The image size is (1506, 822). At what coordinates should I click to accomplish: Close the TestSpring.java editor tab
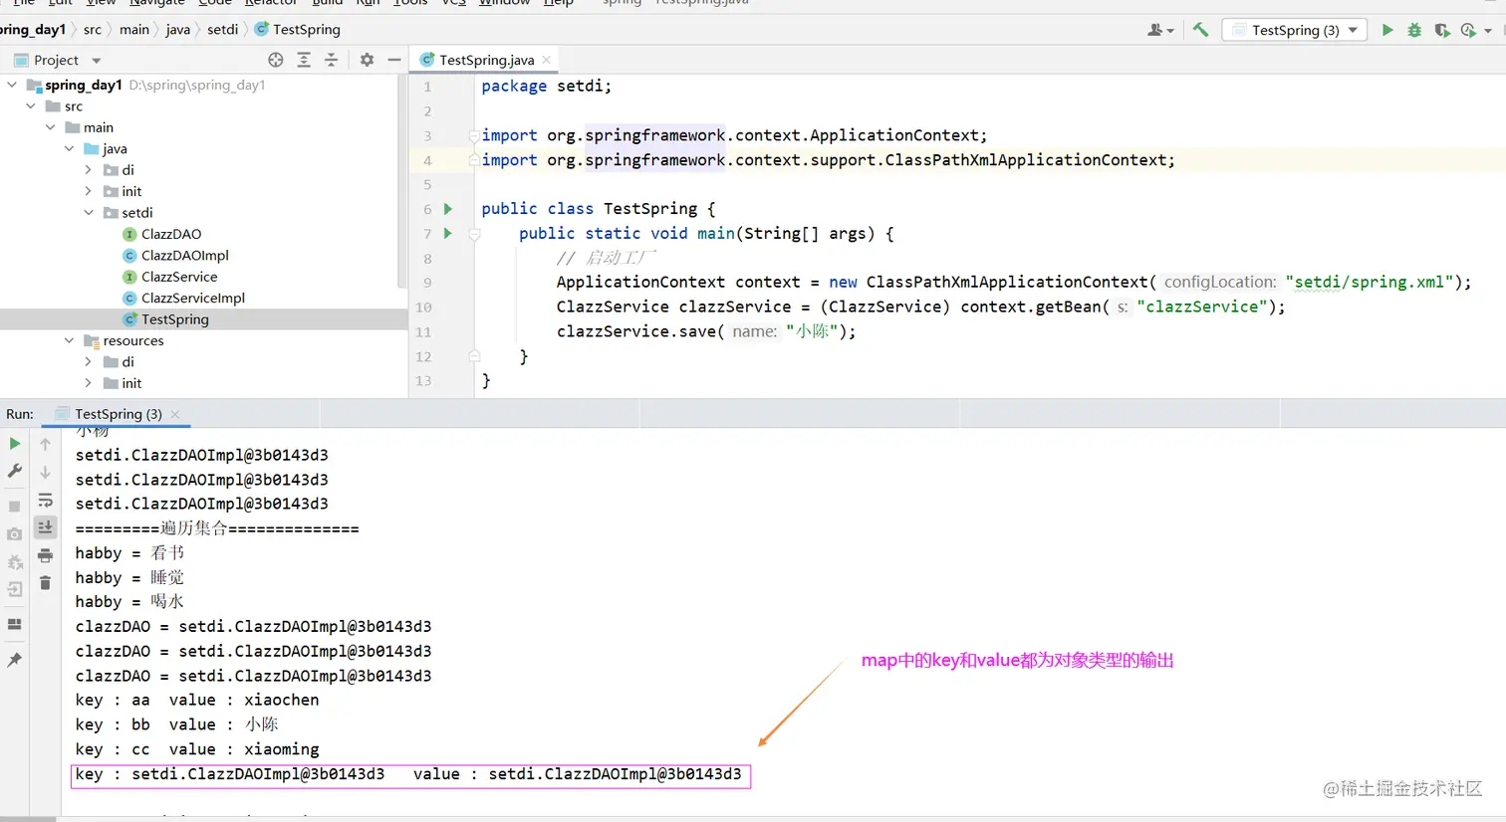point(546,60)
